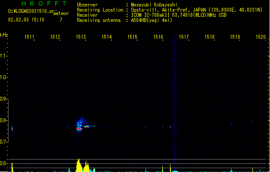
Task: Click the 1514 time axis marker
Action: [106, 37]
